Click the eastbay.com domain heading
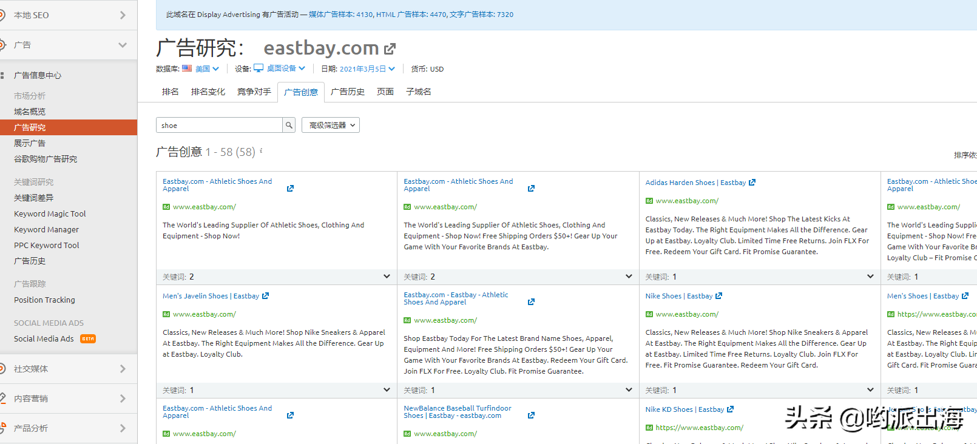The height and width of the screenshot is (444, 977). click(x=321, y=48)
